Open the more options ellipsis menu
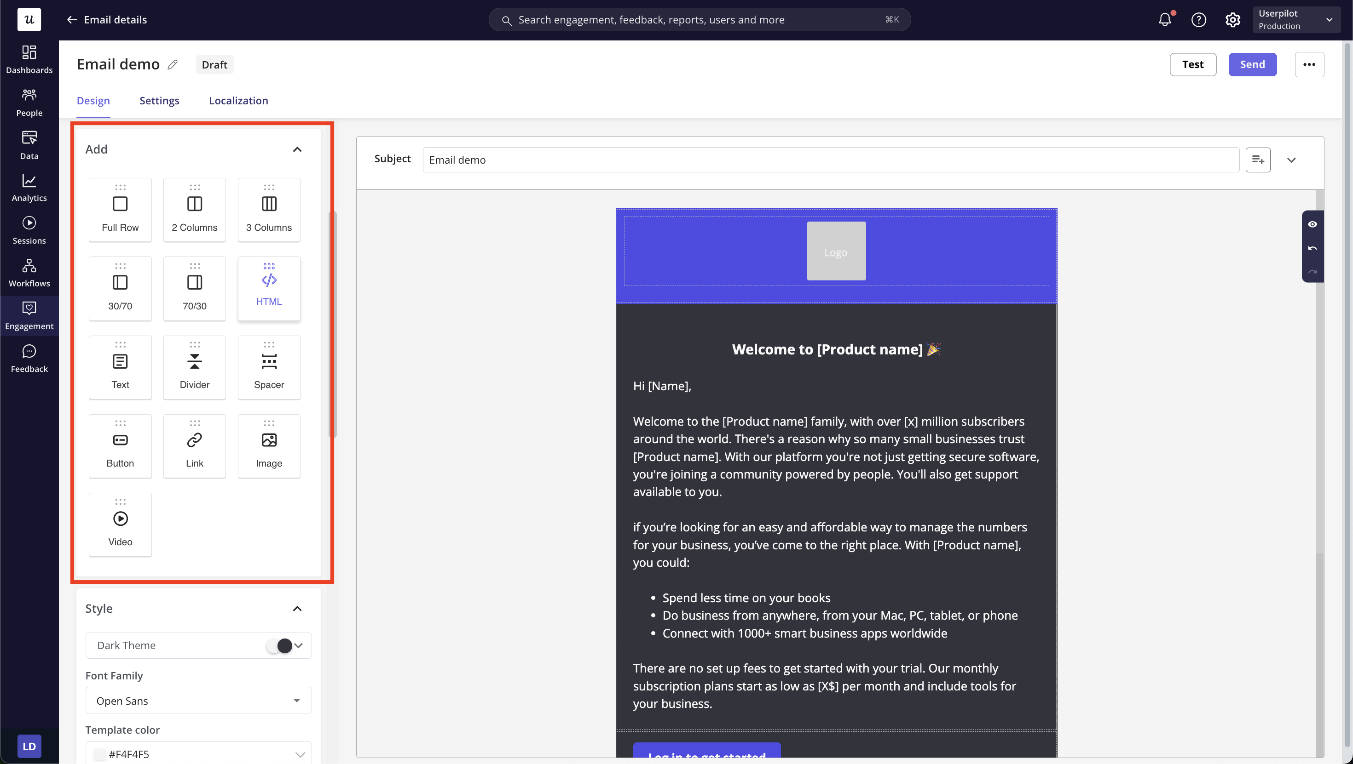Viewport: 1353px width, 764px height. (x=1309, y=64)
